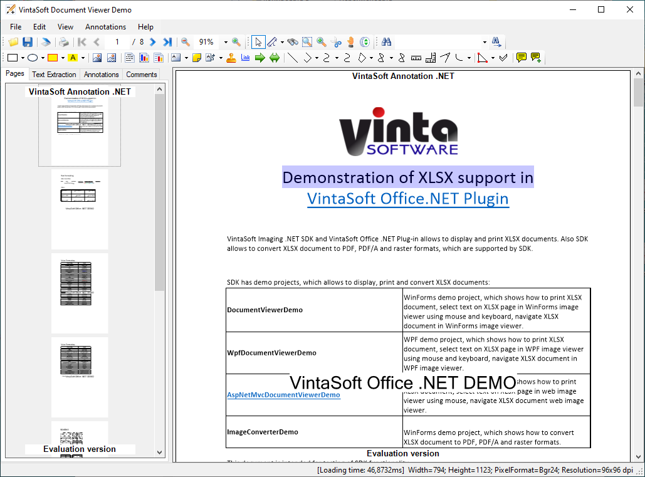Image resolution: width=645 pixels, height=477 pixels.
Task: Select the scissors crop selection tool
Action: tap(337, 42)
